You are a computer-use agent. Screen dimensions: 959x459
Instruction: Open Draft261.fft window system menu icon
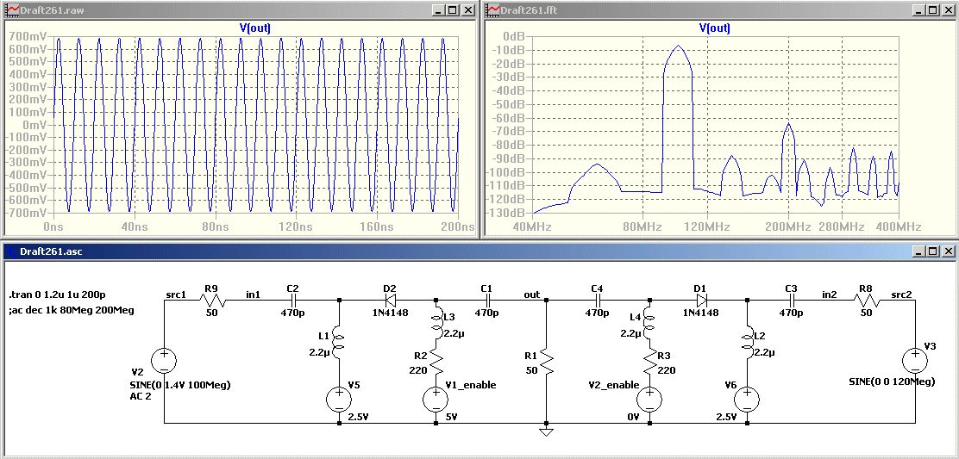point(493,9)
